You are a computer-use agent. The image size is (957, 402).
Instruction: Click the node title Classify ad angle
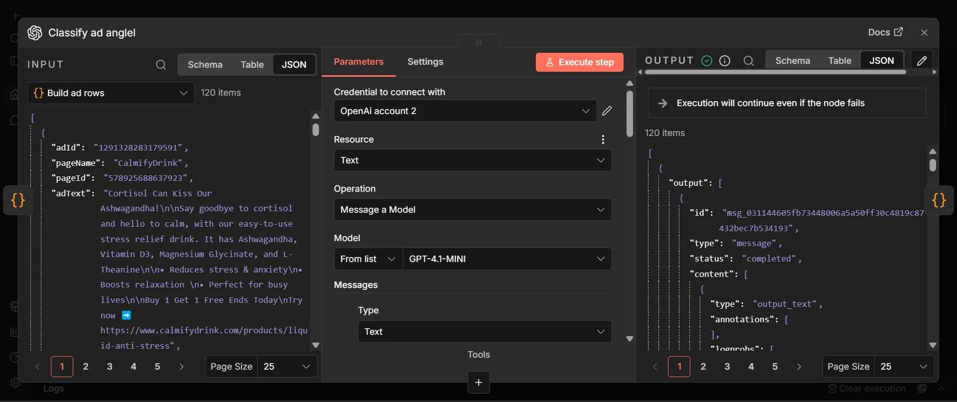point(92,33)
